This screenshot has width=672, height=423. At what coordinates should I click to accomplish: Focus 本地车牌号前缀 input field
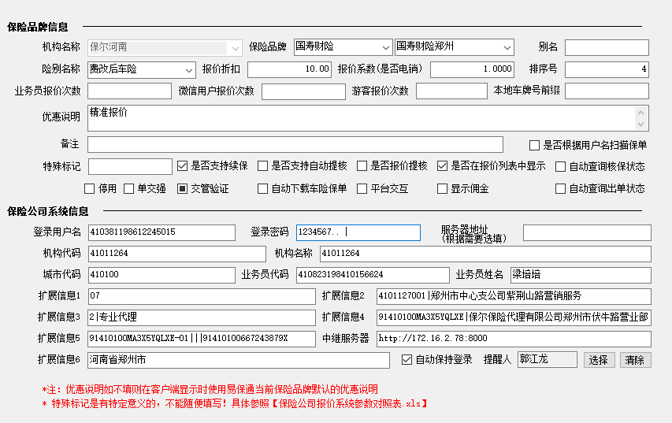[x=607, y=91]
